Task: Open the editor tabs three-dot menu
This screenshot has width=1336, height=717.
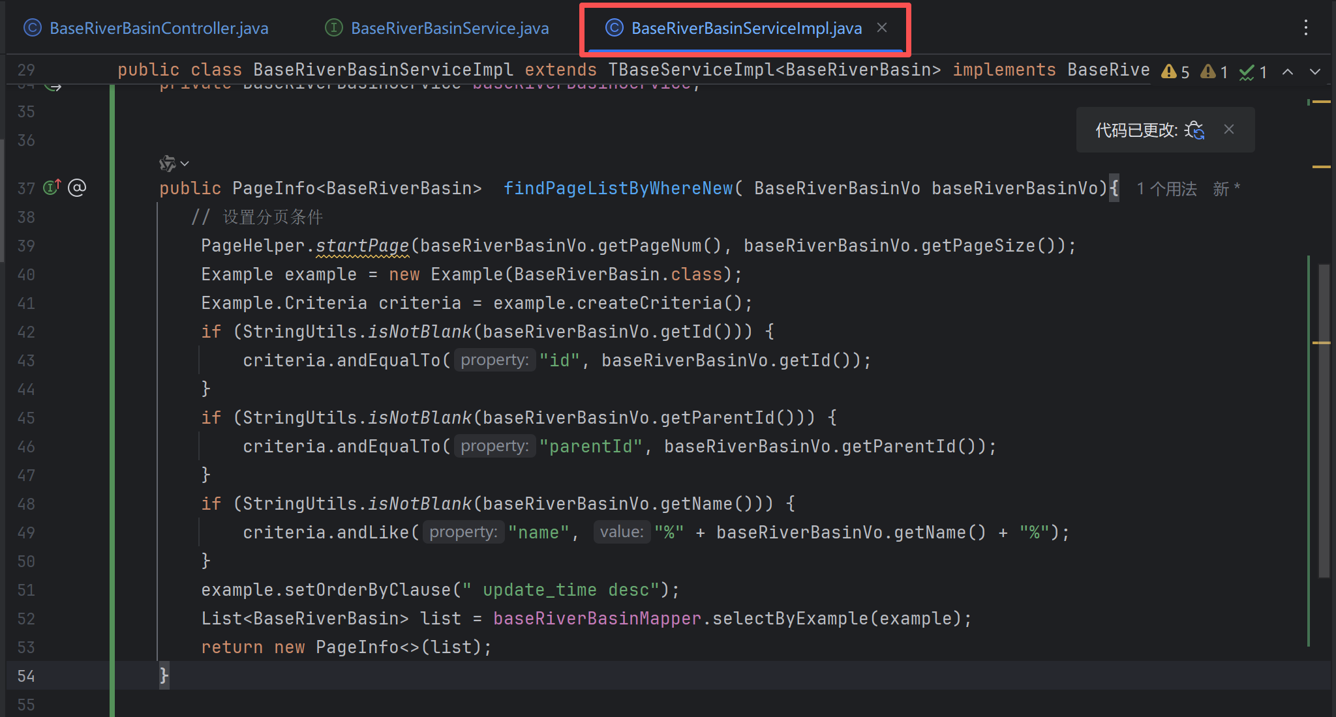Action: [1306, 27]
